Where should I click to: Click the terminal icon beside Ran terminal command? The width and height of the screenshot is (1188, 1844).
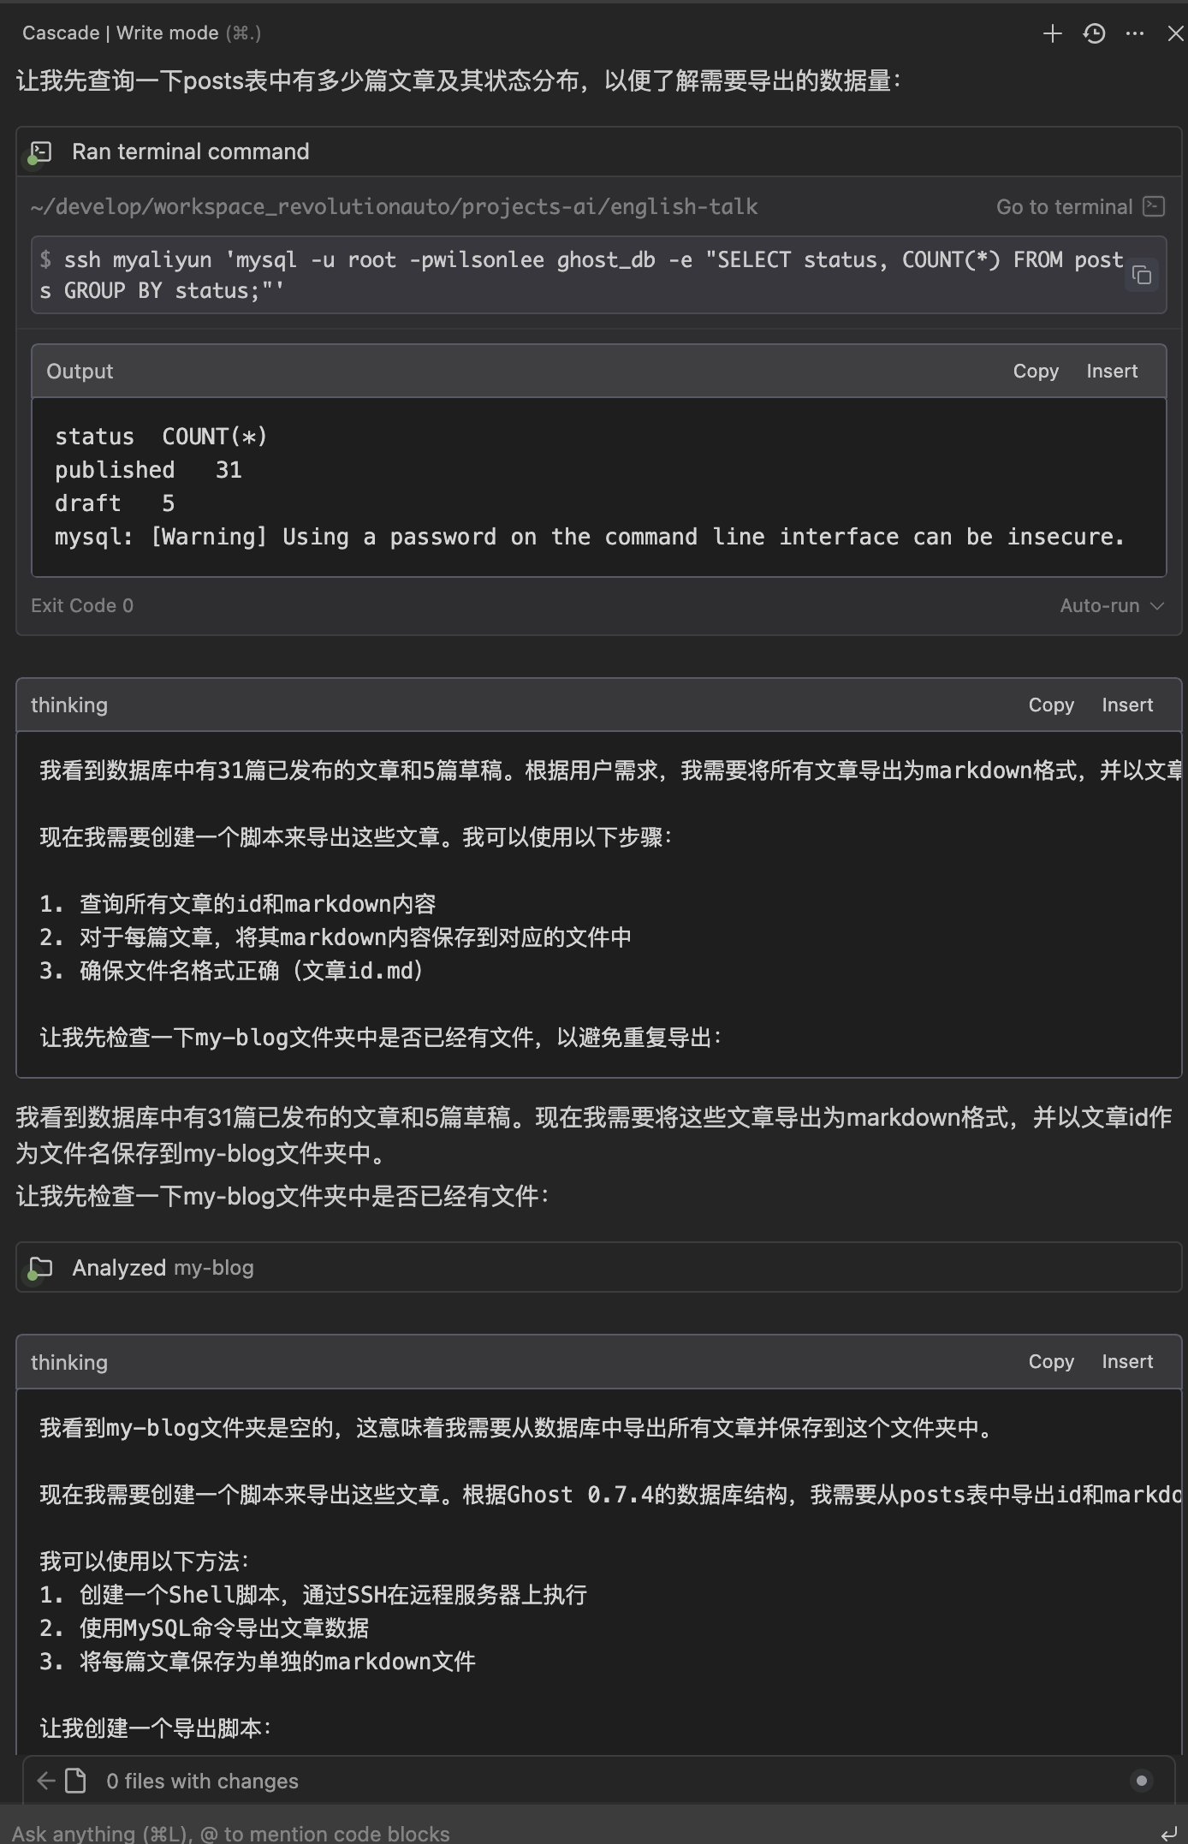click(x=40, y=152)
